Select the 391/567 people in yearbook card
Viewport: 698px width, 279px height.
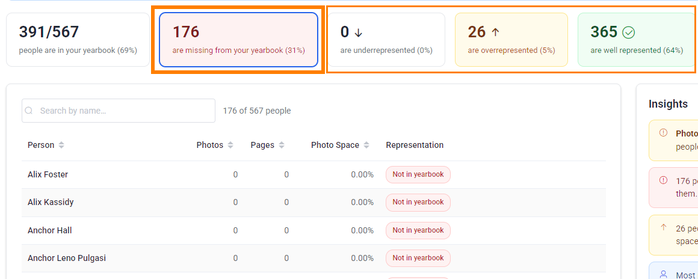click(x=78, y=40)
